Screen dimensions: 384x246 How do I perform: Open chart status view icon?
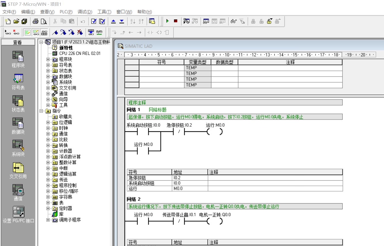click(206, 21)
